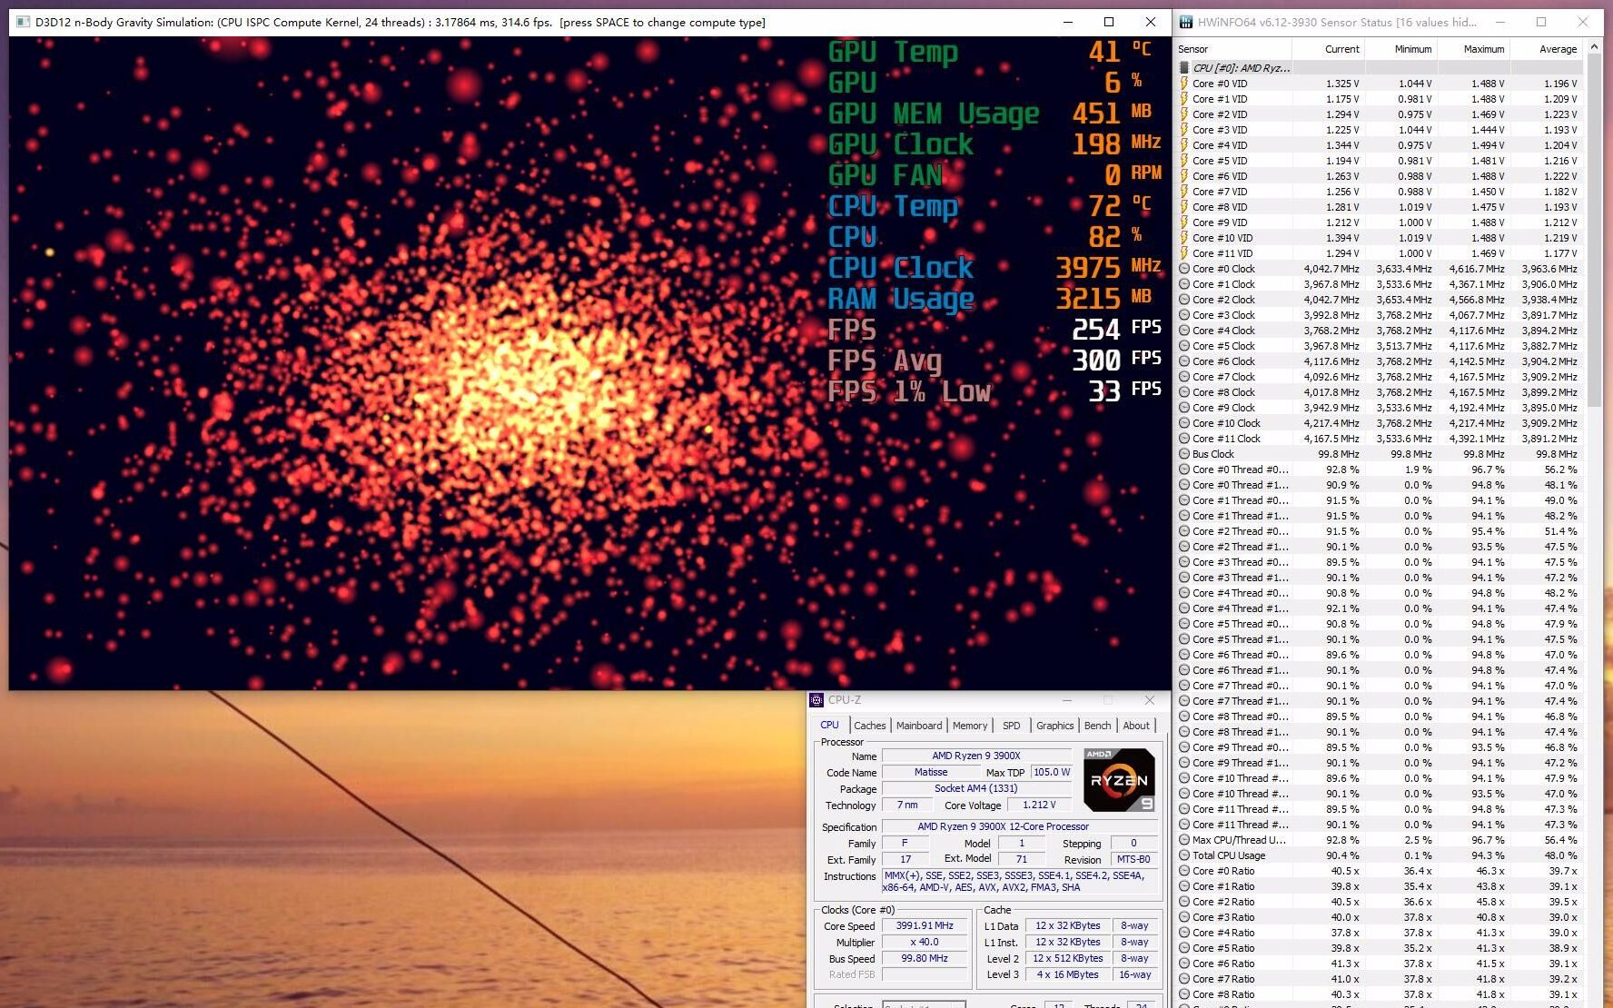Click the Code Name field Matisse
The height and width of the screenshot is (1008, 1613).
(931, 772)
